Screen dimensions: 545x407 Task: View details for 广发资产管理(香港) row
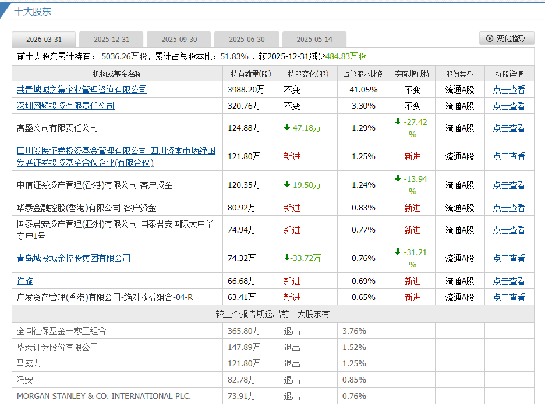509,297
